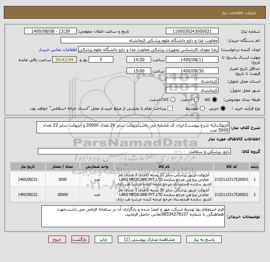Click the بازگشت back button

click(80, 239)
